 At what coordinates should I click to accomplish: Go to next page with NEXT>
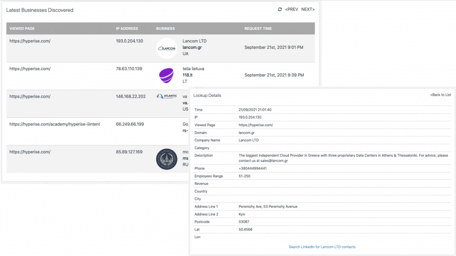coord(308,9)
